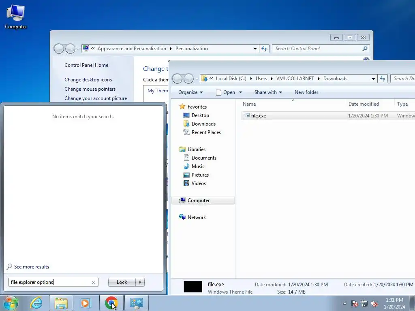Open the Share with dropdown
Image resolution: width=415 pixels, height=311 pixels.
[x=268, y=92]
